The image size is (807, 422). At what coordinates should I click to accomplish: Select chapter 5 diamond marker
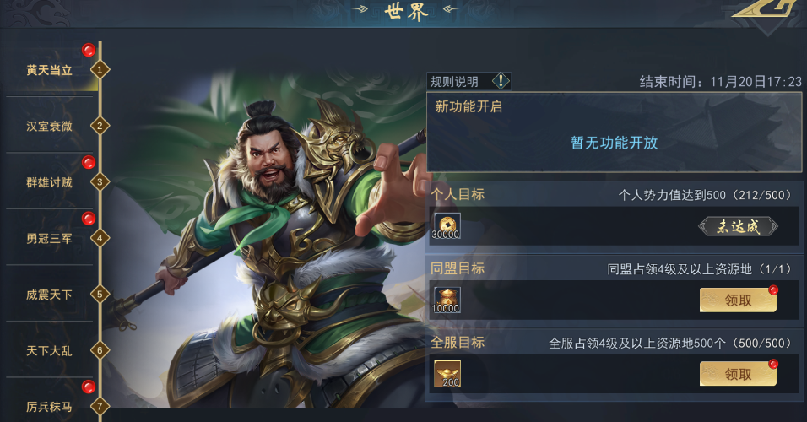click(100, 295)
